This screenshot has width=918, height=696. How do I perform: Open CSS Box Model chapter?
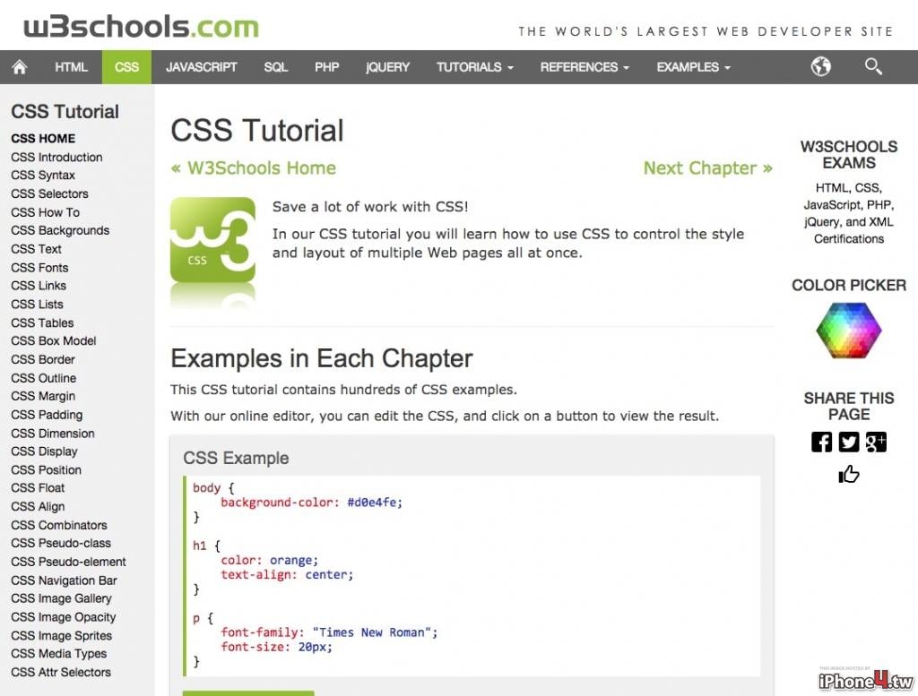pyautogui.click(x=53, y=341)
